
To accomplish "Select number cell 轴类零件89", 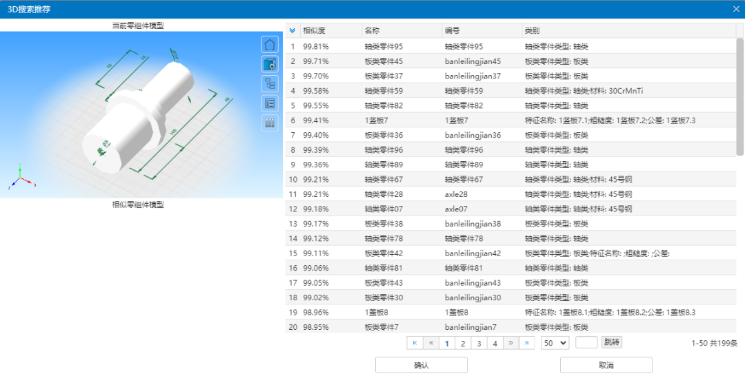I will pos(481,165).
